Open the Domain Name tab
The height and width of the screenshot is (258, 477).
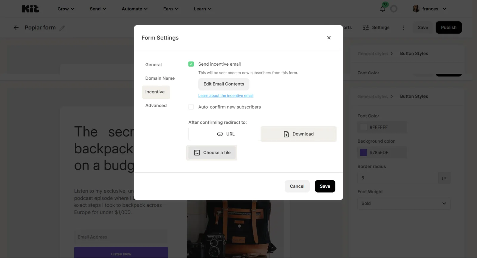(x=160, y=78)
